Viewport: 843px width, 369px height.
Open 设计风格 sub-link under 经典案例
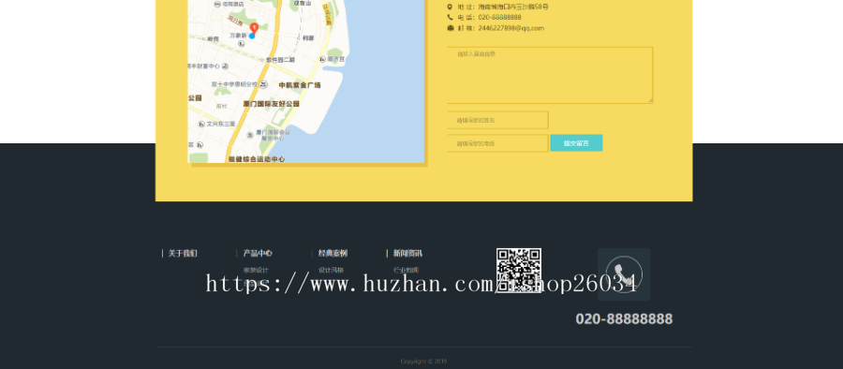tap(331, 270)
